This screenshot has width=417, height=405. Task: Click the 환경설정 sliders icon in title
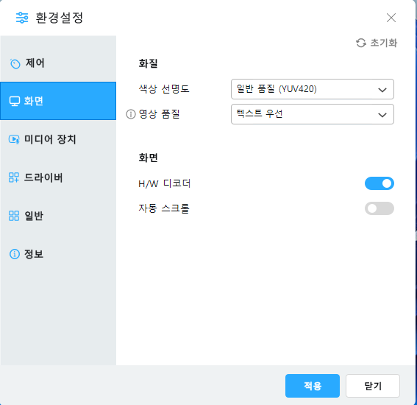point(22,18)
